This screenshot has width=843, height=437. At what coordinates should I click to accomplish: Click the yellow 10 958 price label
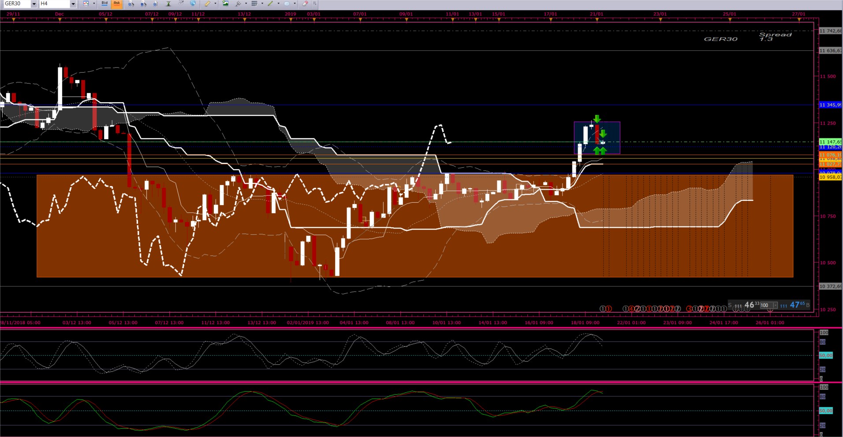(830, 177)
